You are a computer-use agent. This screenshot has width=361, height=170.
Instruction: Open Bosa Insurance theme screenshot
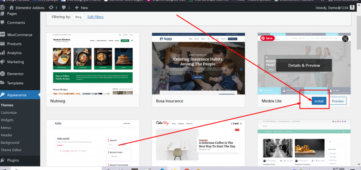[x=198, y=64]
